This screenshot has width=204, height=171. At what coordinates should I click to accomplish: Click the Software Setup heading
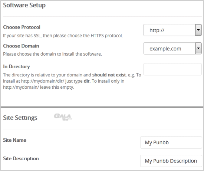24,5
